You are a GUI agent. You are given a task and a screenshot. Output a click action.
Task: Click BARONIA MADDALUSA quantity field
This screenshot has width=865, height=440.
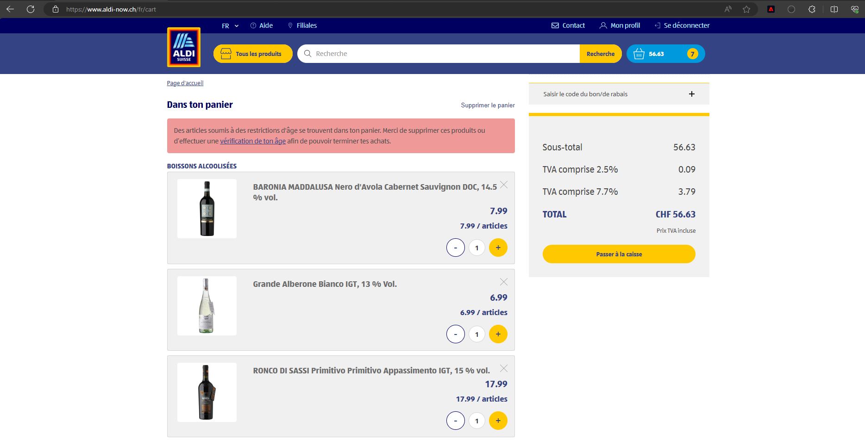coord(477,248)
